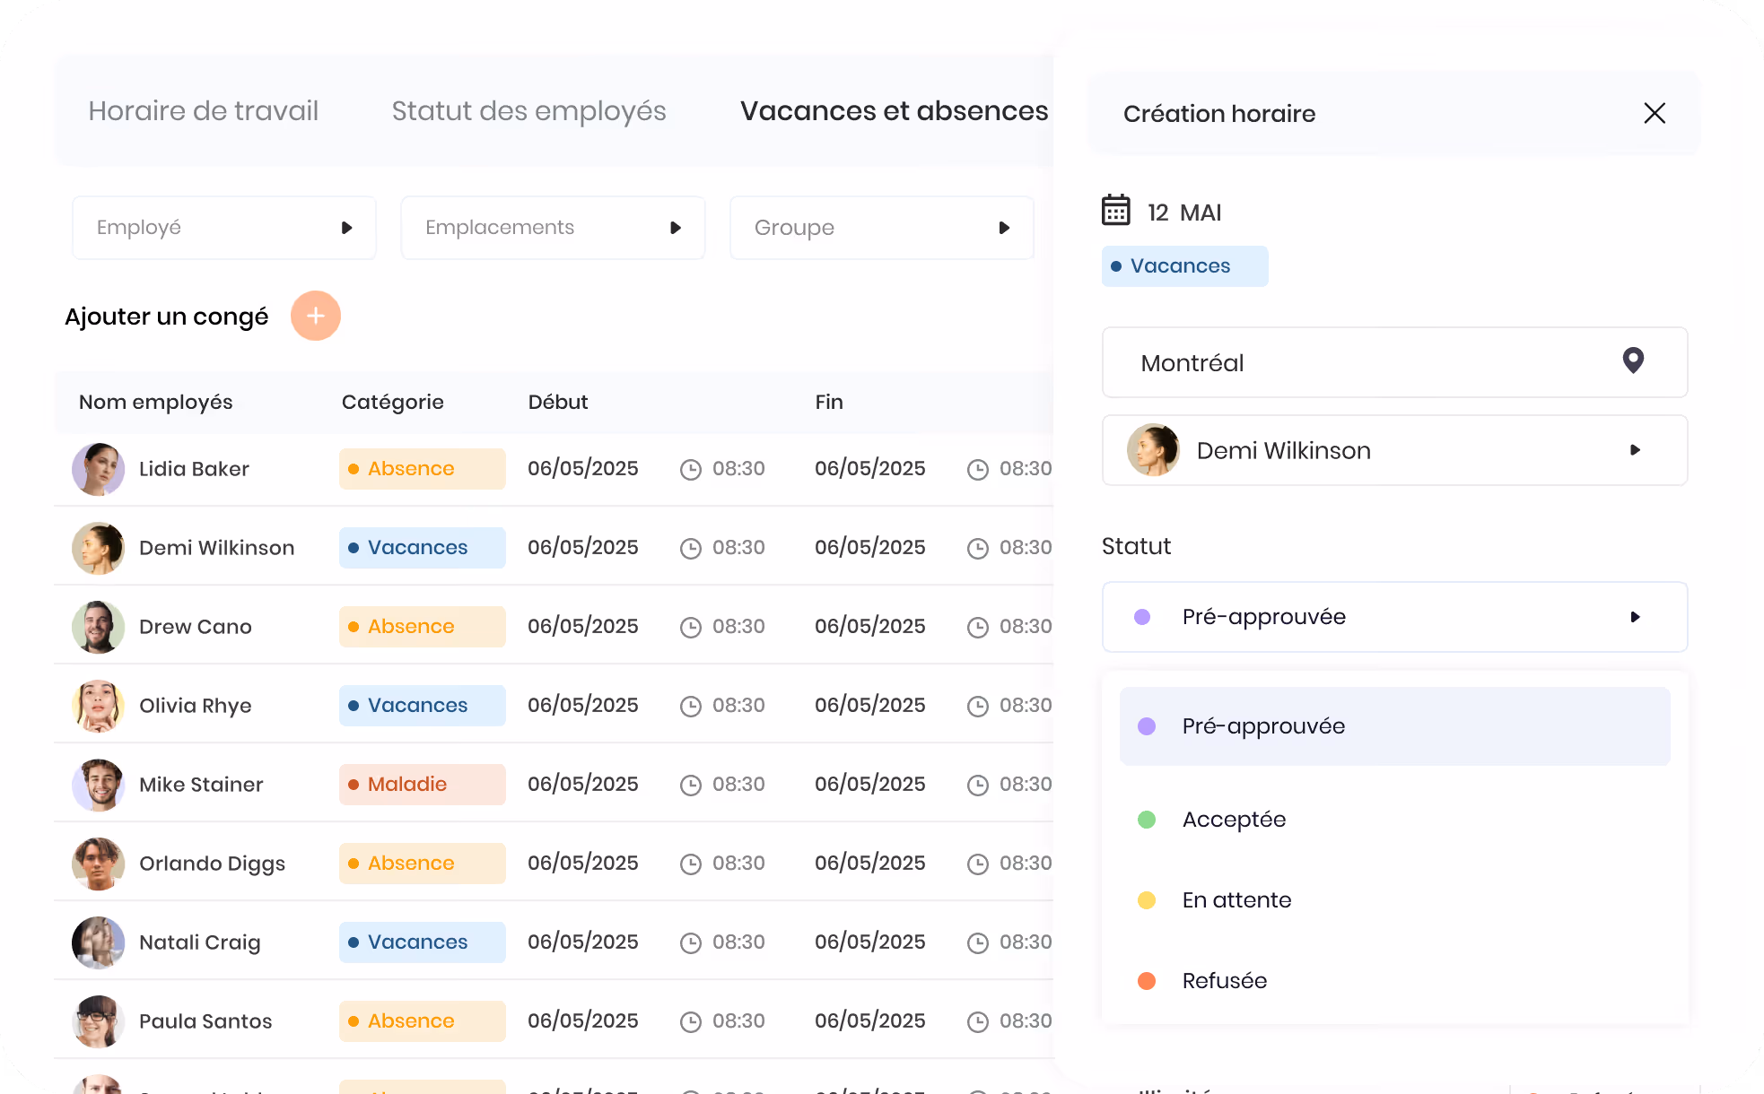Viewport: 1764px width, 1094px height.
Task: Click the start clock icon in Demi Wilkinson row
Action: [690, 548]
